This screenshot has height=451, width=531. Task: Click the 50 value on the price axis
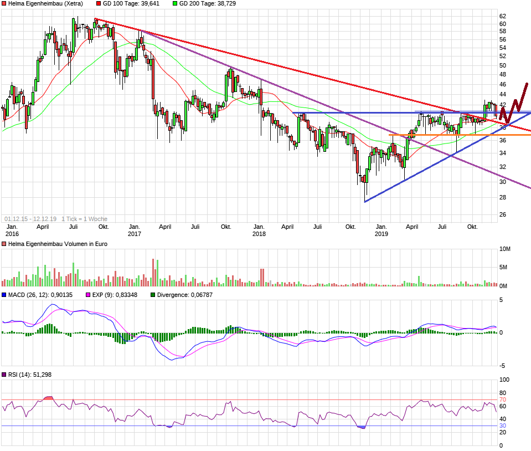[x=503, y=65]
